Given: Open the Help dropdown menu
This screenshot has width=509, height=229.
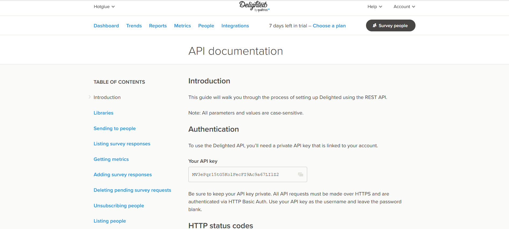Looking at the screenshot, I should click(x=375, y=7).
